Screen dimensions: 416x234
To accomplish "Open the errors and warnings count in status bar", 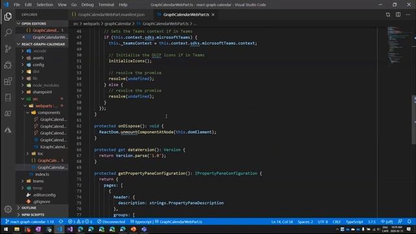I will (x=80, y=222).
